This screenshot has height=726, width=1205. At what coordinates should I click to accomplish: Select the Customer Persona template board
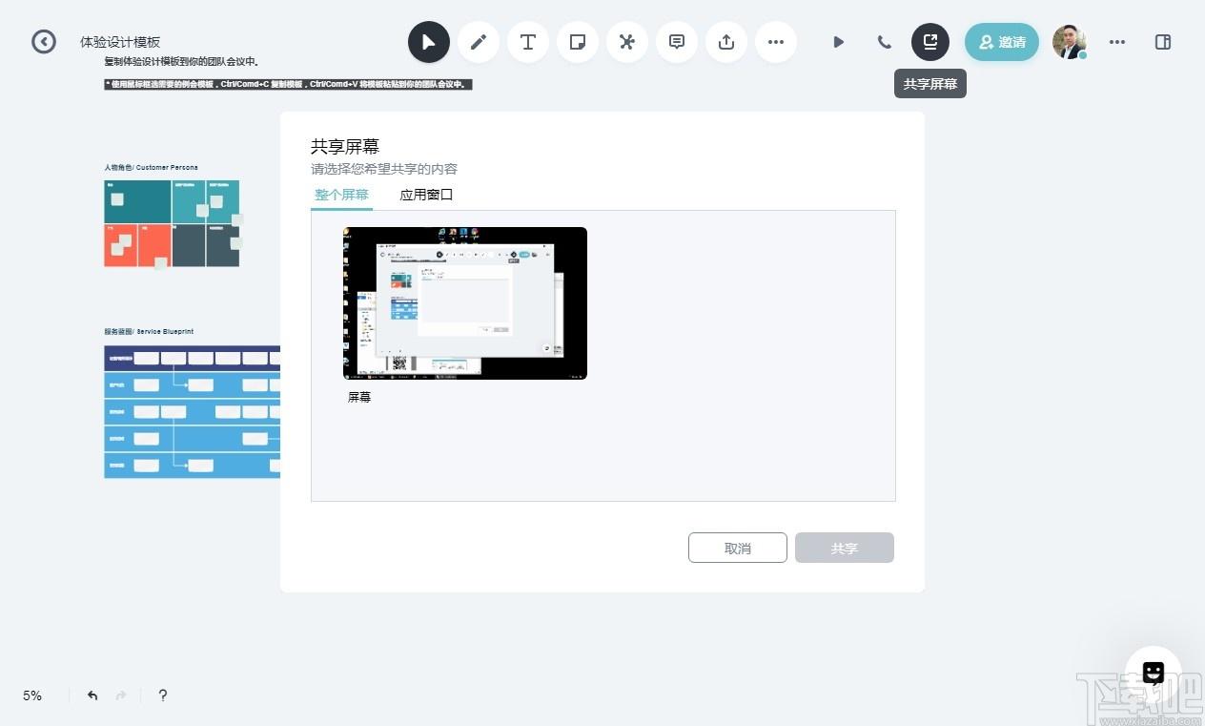tap(172, 223)
